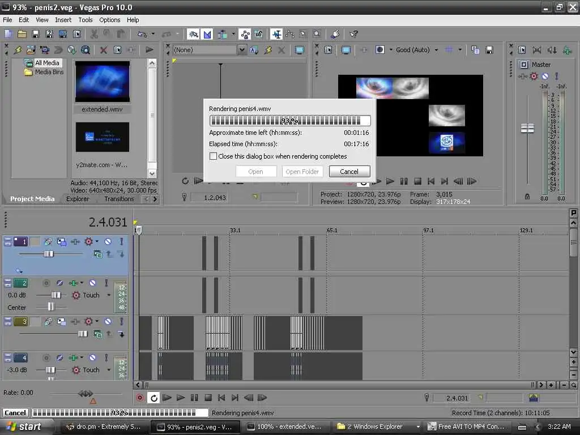Image resolution: width=580 pixels, height=435 pixels.
Task: Open the Edit menu
Action: (24, 20)
